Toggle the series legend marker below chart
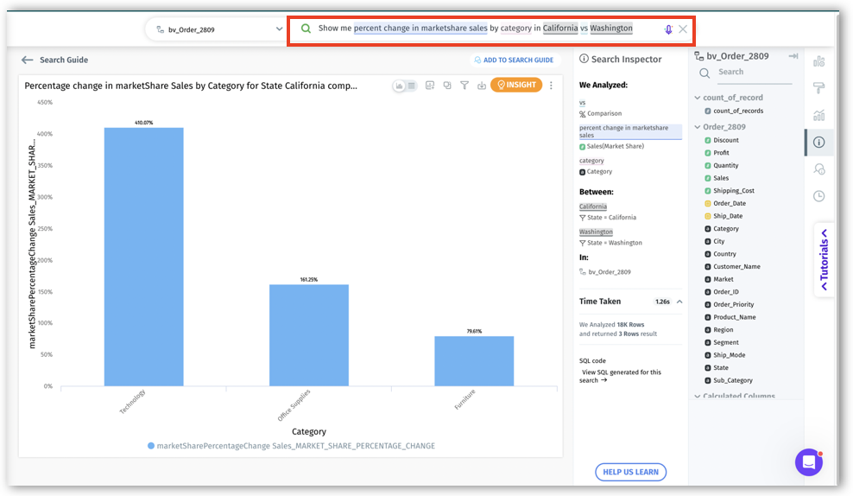 (x=151, y=446)
